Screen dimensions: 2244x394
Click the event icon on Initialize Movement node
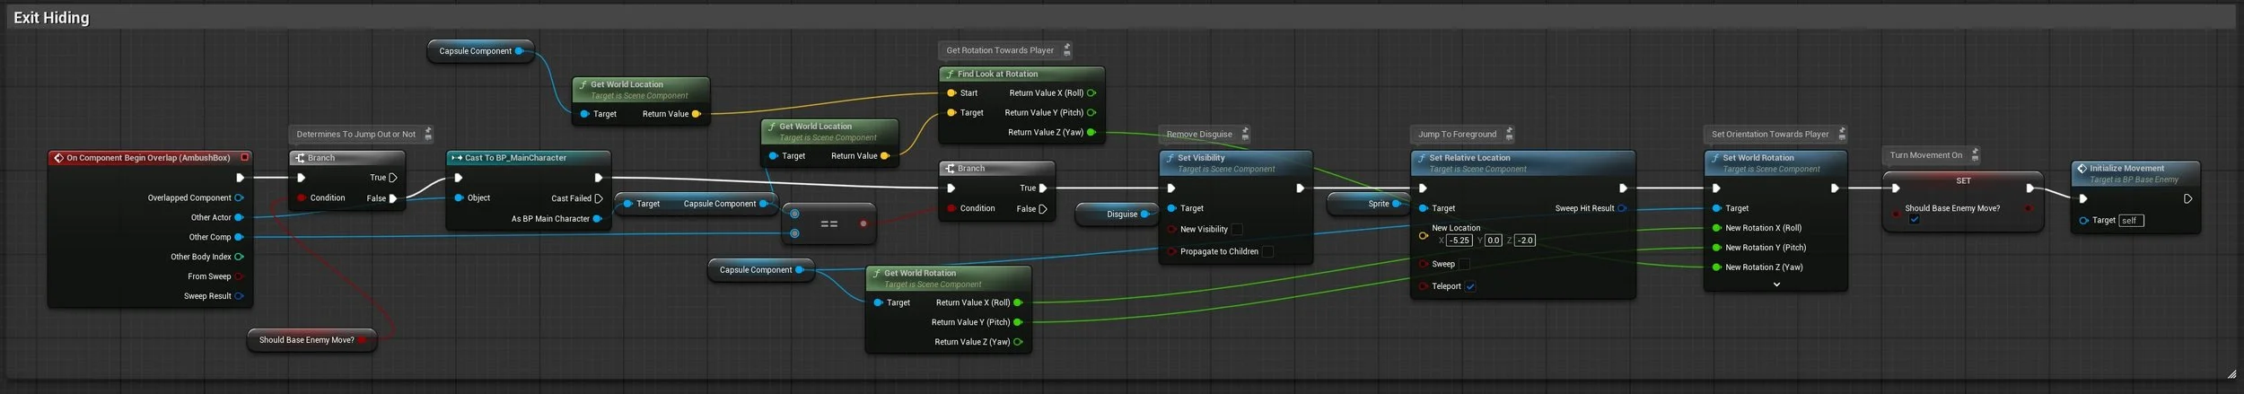pos(2082,169)
